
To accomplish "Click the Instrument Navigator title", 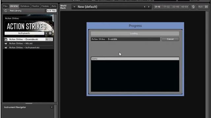I will (15, 107).
